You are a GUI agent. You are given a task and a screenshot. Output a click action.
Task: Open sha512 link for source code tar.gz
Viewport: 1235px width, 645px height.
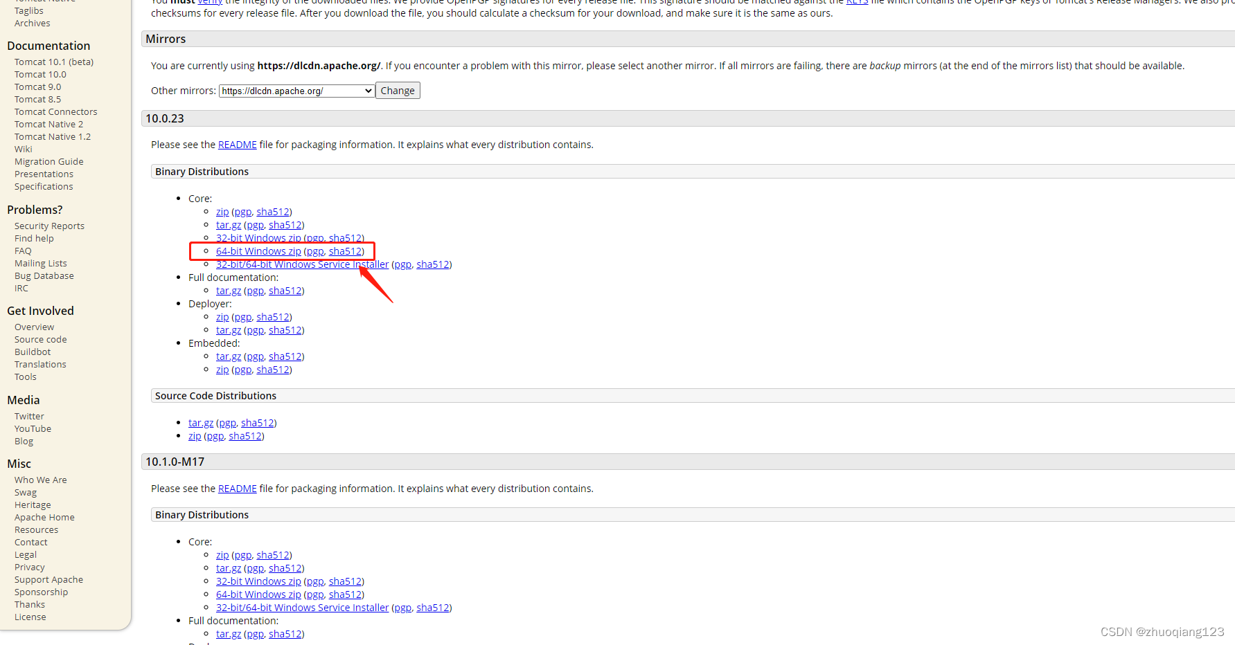point(258,423)
